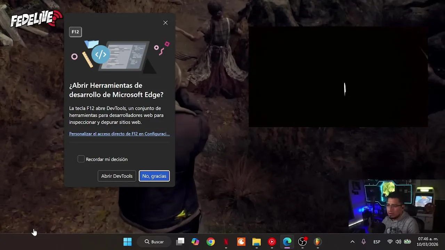Open FL Studio from the taskbar

[x=318, y=242]
